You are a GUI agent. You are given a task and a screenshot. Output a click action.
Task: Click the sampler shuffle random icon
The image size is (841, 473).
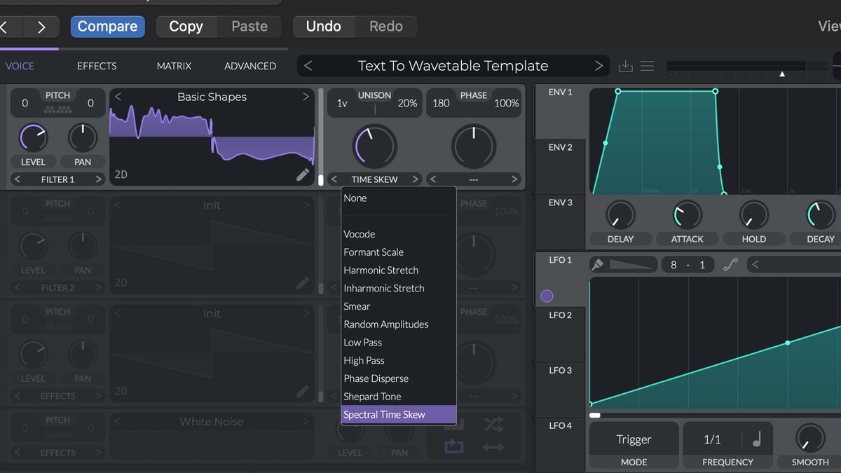[x=493, y=424]
